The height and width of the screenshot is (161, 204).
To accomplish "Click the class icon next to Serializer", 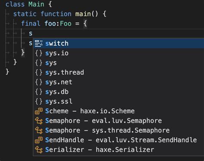I will pos(39,150).
